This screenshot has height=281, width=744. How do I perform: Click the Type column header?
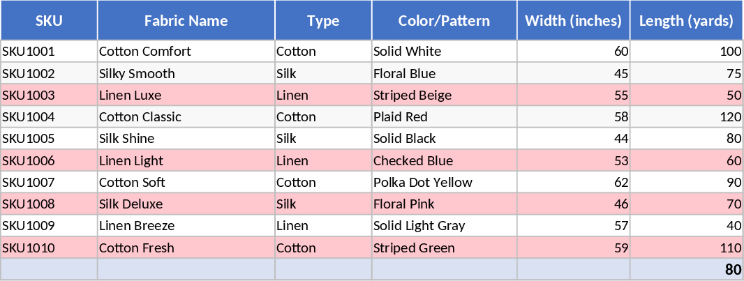tap(323, 21)
